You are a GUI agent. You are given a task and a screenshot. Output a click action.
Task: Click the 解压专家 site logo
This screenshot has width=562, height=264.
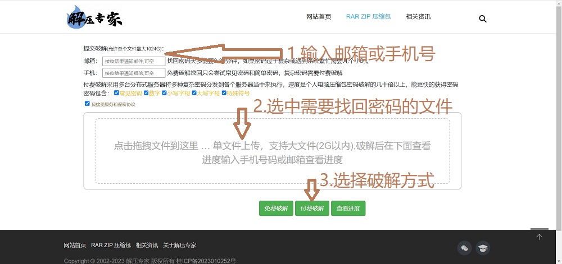pyautogui.click(x=94, y=17)
